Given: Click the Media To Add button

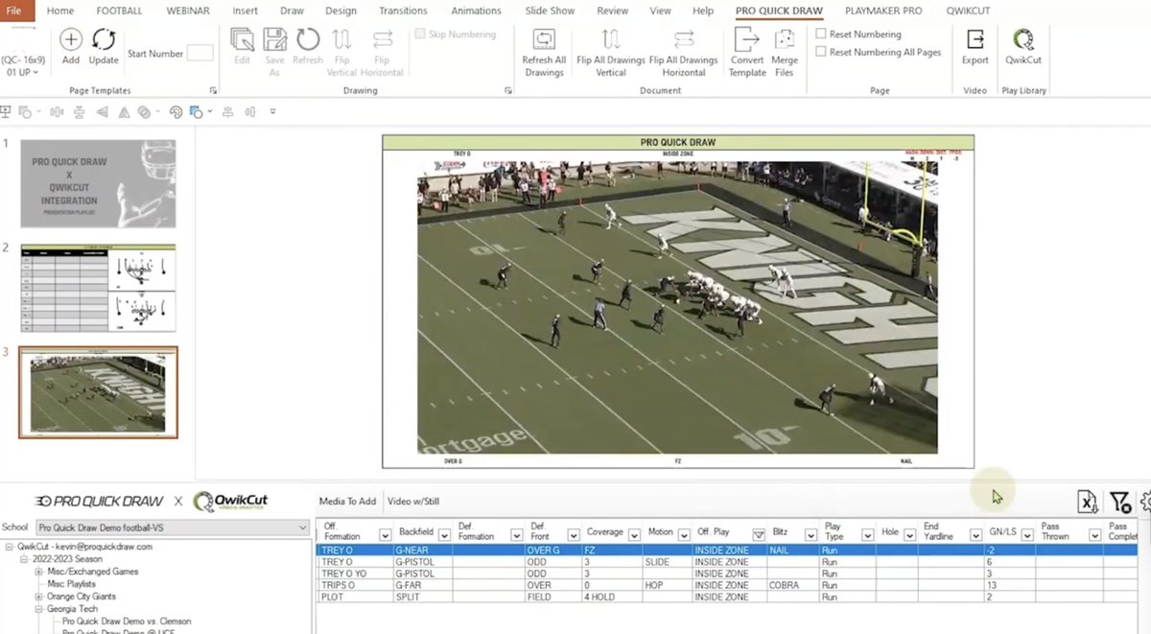Looking at the screenshot, I should pos(347,501).
